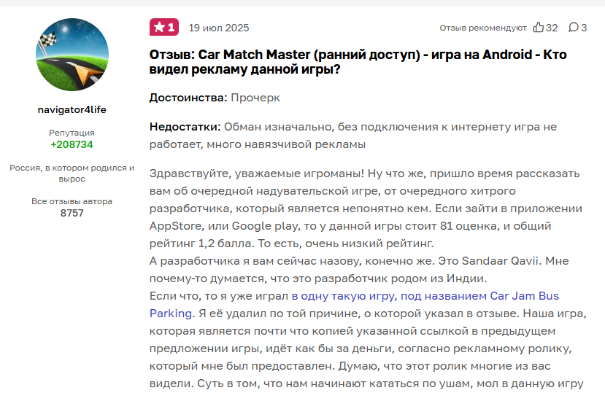
Task: Click the review date 19 июл 2025
Action: pyautogui.click(x=218, y=28)
